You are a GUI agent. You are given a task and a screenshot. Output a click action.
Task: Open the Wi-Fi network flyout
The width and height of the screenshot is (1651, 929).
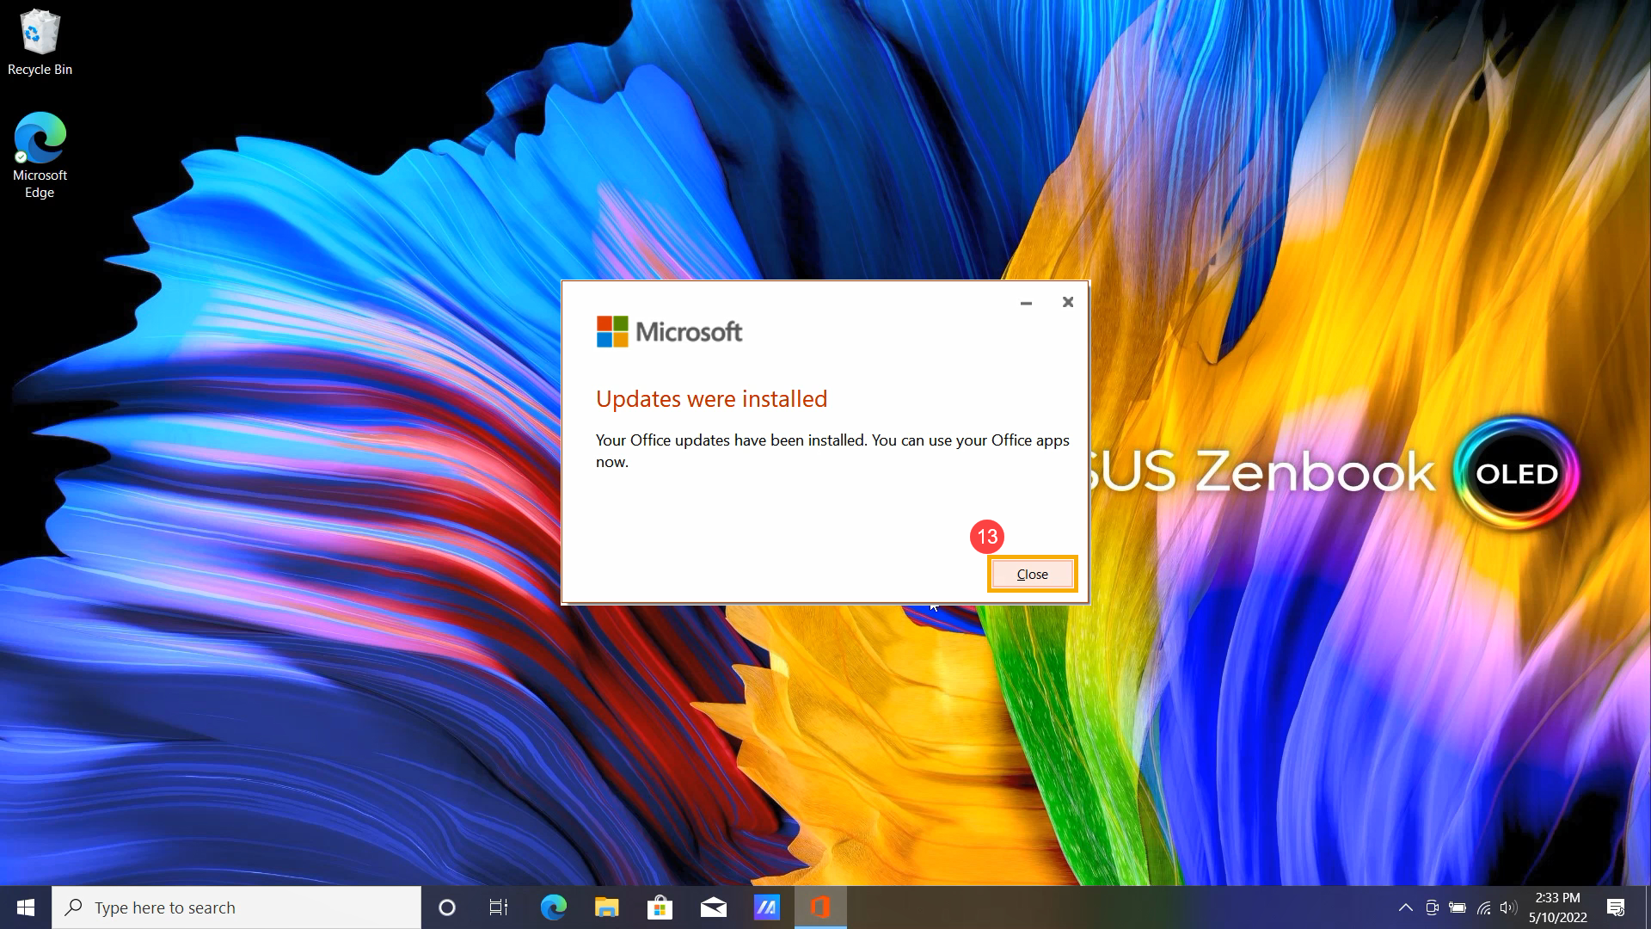click(1483, 907)
